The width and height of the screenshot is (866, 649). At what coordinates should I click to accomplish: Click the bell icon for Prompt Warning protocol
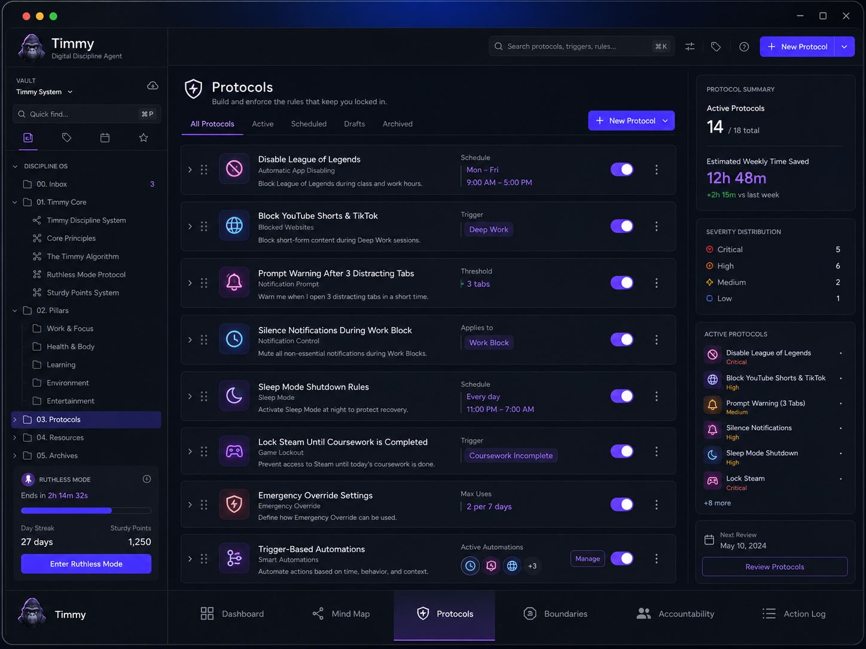pos(234,283)
